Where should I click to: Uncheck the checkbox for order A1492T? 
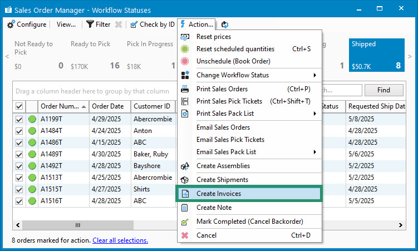(x=19, y=166)
